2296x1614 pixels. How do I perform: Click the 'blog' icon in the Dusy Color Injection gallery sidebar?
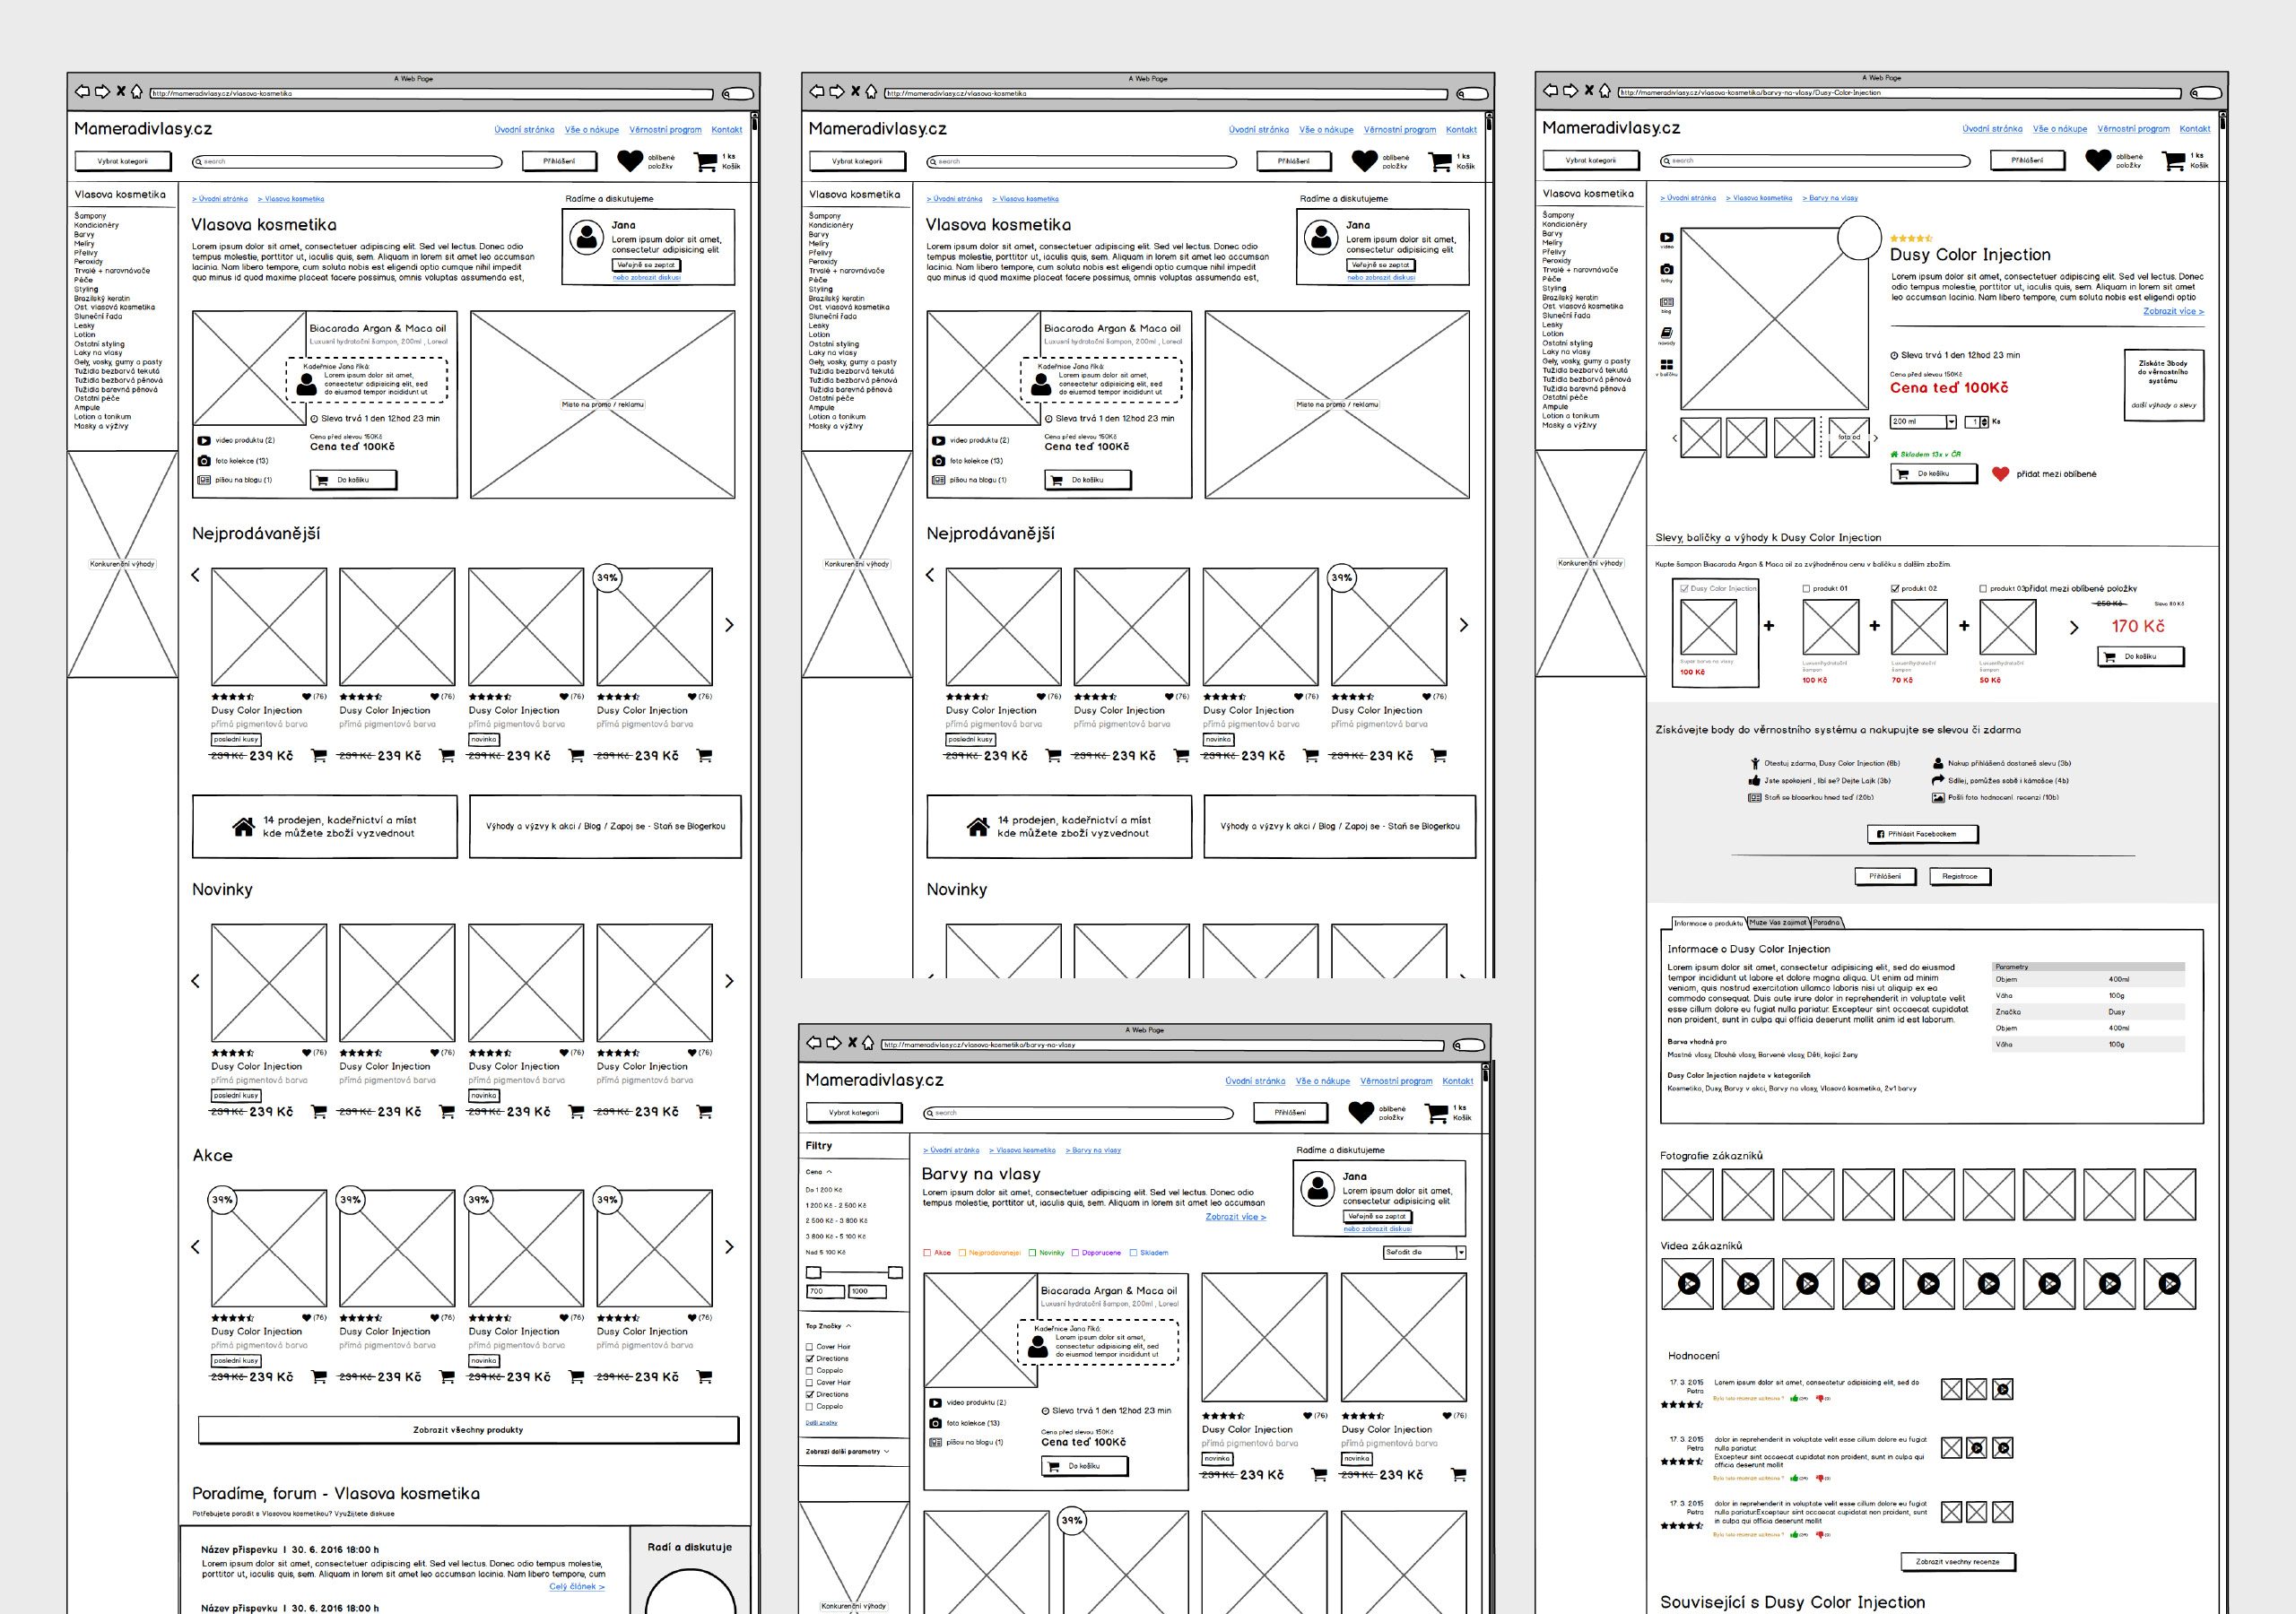click(1667, 302)
